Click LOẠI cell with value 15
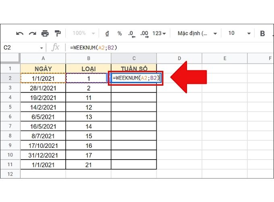The height and width of the screenshot is (202, 274). pos(88,136)
